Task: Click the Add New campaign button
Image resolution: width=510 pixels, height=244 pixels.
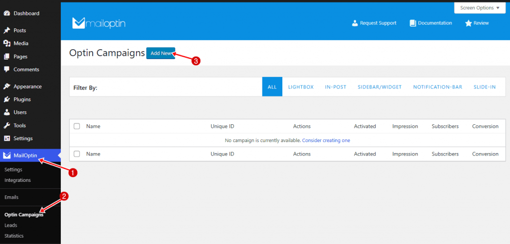Action: pos(161,53)
